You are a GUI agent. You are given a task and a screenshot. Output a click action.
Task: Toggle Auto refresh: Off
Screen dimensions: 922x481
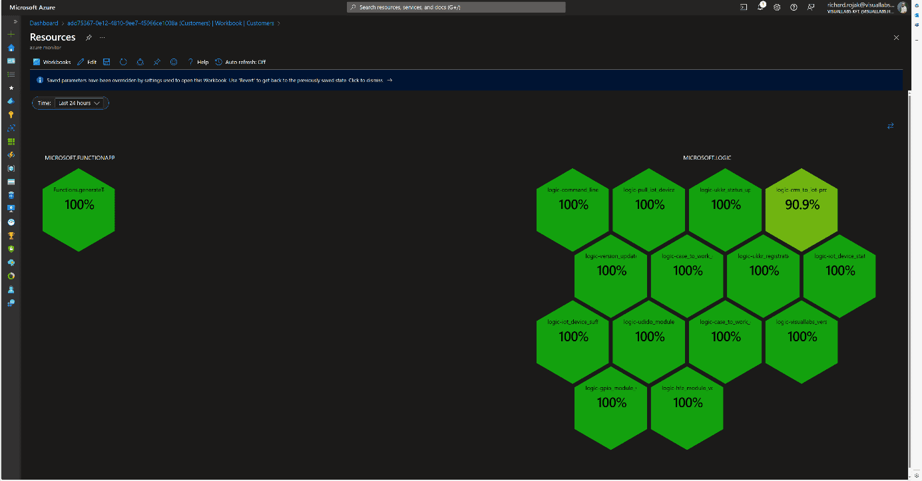pyautogui.click(x=240, y=62)
